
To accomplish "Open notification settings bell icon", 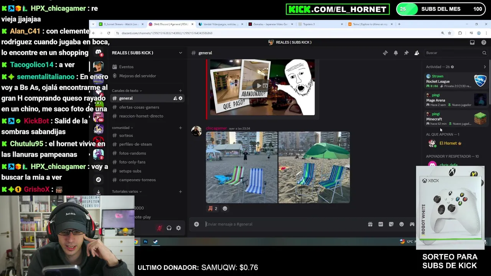I will [396, 53].
